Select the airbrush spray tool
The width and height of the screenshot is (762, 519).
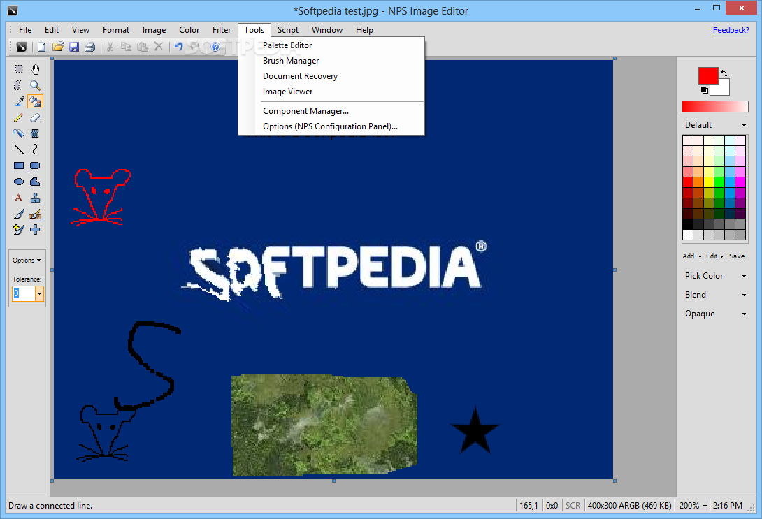[x=18, y=133]
